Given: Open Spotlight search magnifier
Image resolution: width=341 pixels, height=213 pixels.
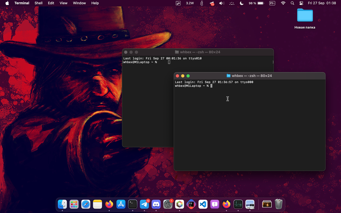Looking at the screenshot, I should (x=293, y=3).
